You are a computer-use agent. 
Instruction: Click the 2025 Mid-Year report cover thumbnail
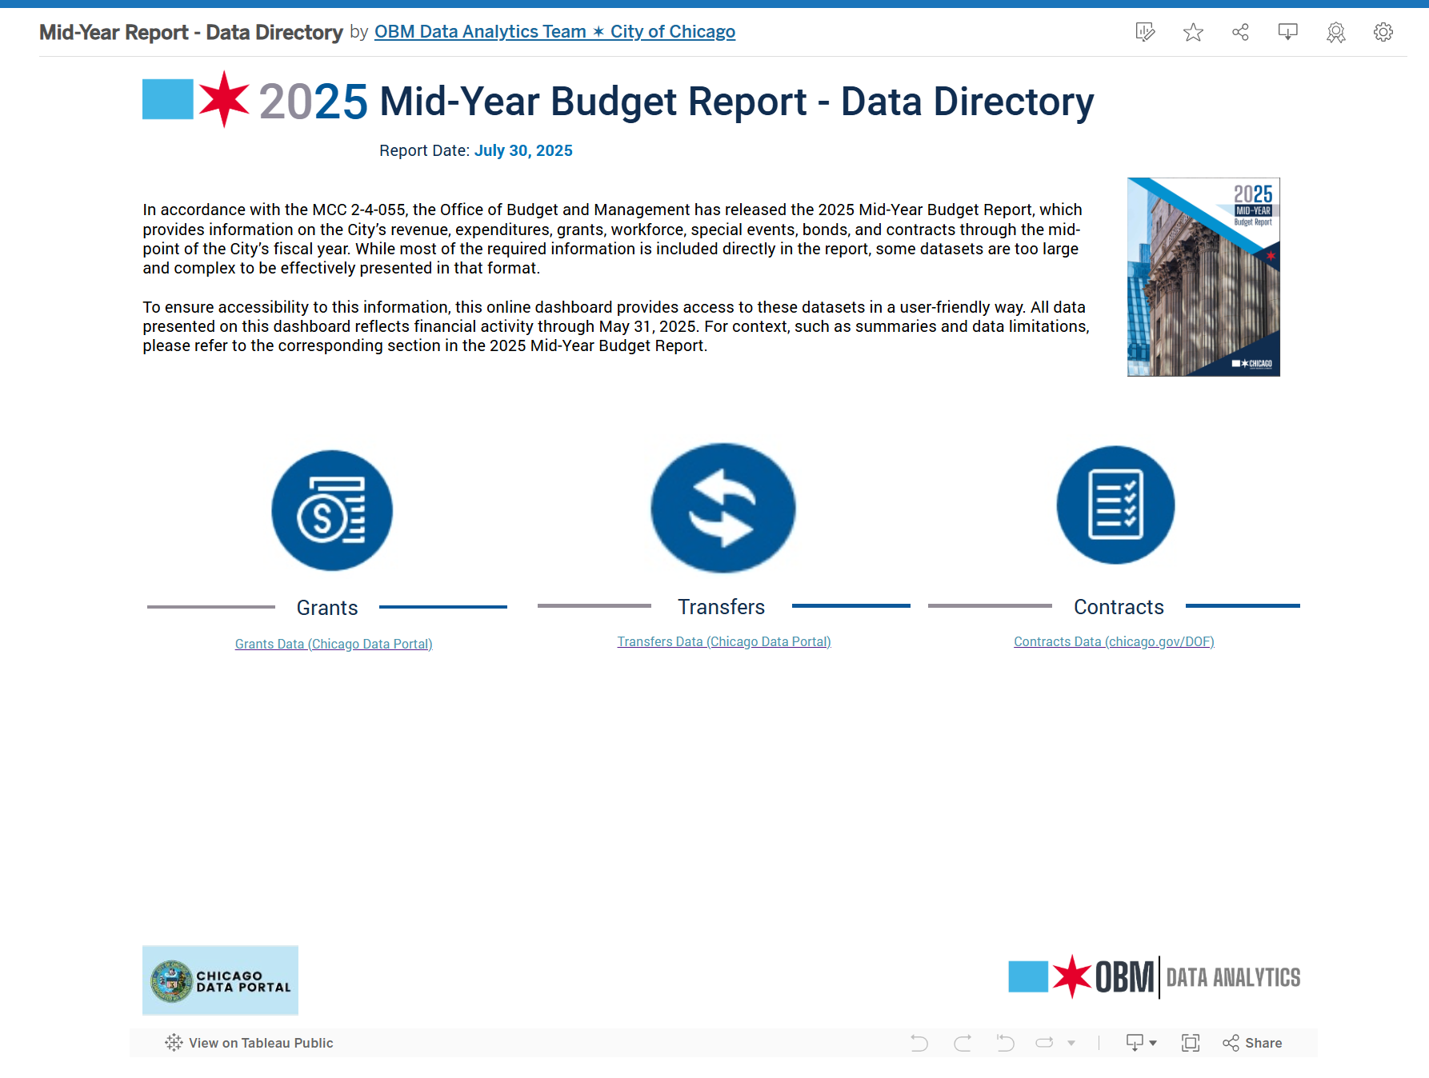(1203, 277)
